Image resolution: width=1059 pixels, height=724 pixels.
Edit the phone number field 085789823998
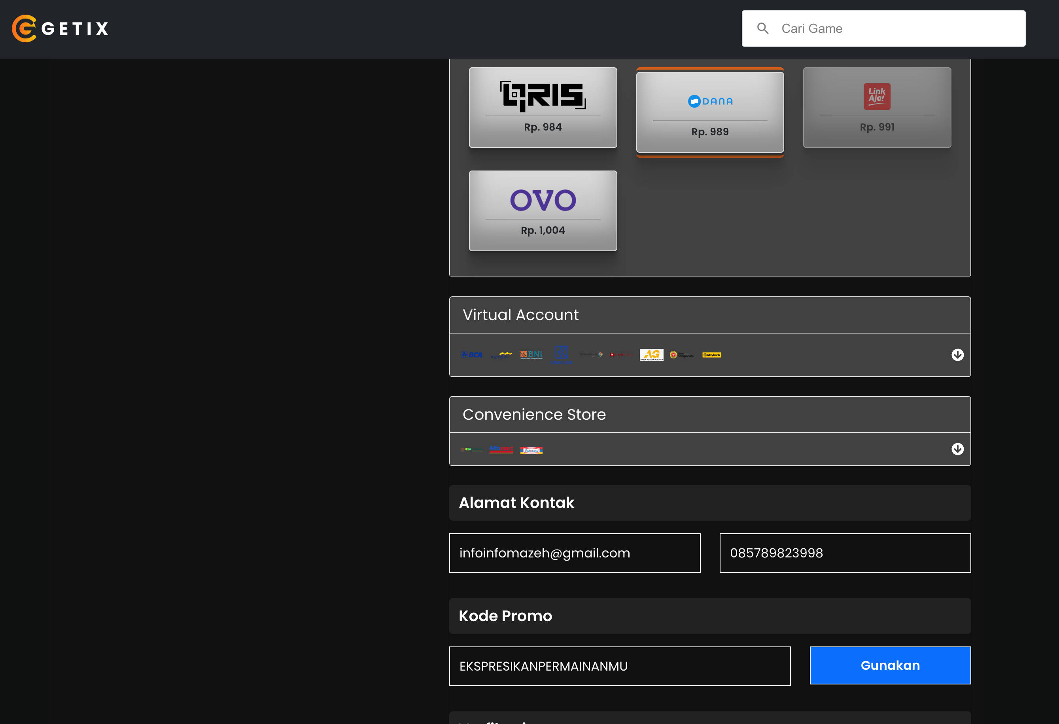click(x=845, y=553)
